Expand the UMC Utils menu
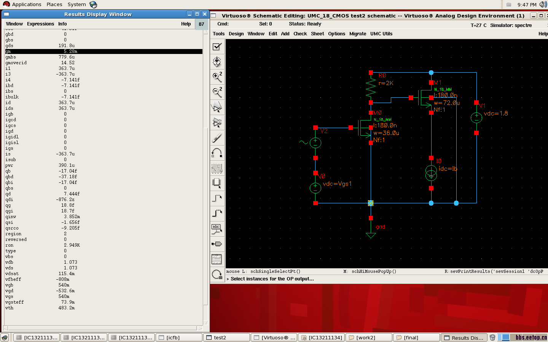 [x=381, y=34]
